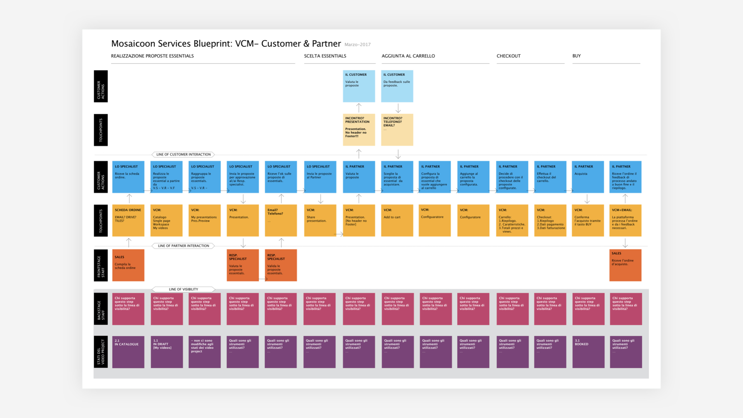This screenshot has height=418, width=743.
Task: Select IL PARTNER 'Effettua il checkout del carrello' card
Action: point(550,177)
